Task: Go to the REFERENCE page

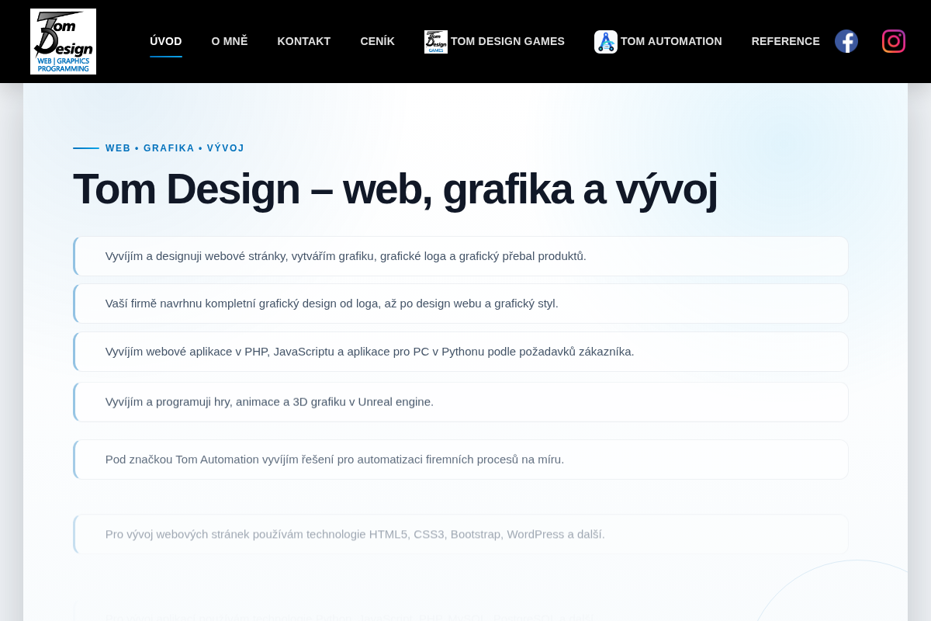Action: 786,41
